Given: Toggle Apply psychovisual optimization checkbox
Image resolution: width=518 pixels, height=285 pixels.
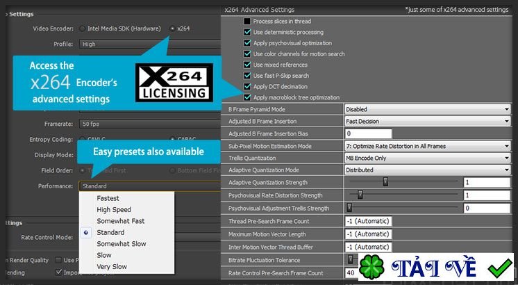Looking at the screenshot, I should [x=247, y=43].
